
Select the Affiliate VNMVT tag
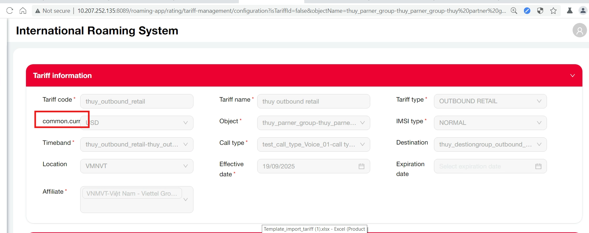[132, 194]
